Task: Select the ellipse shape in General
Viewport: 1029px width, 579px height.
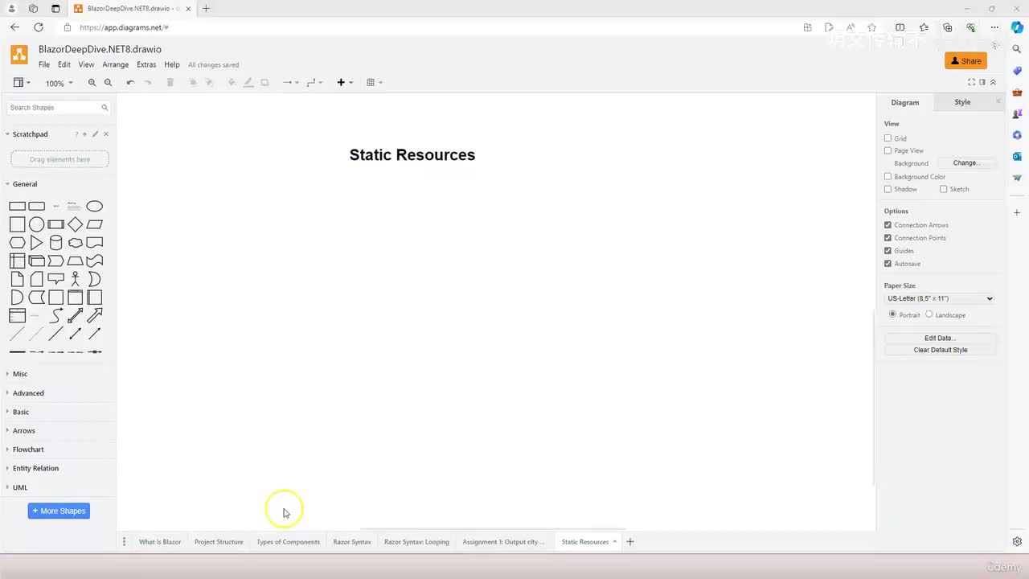Action: pos(95,206)
